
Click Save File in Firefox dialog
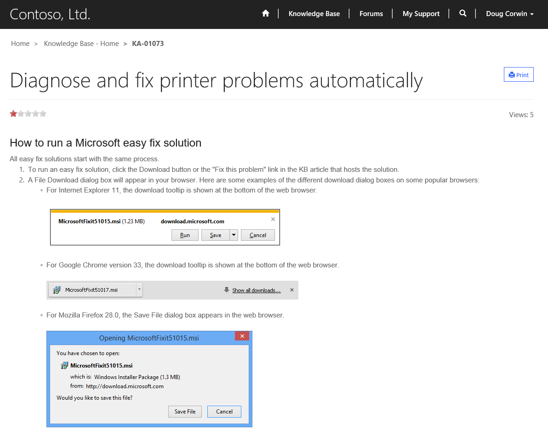click(x=185, y=412)
